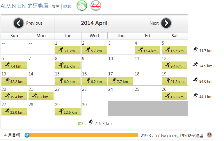The height and width of the screenshot is (141, 224).
Task: Open the 7.7 km run on April 17
Action: point(120,81)
